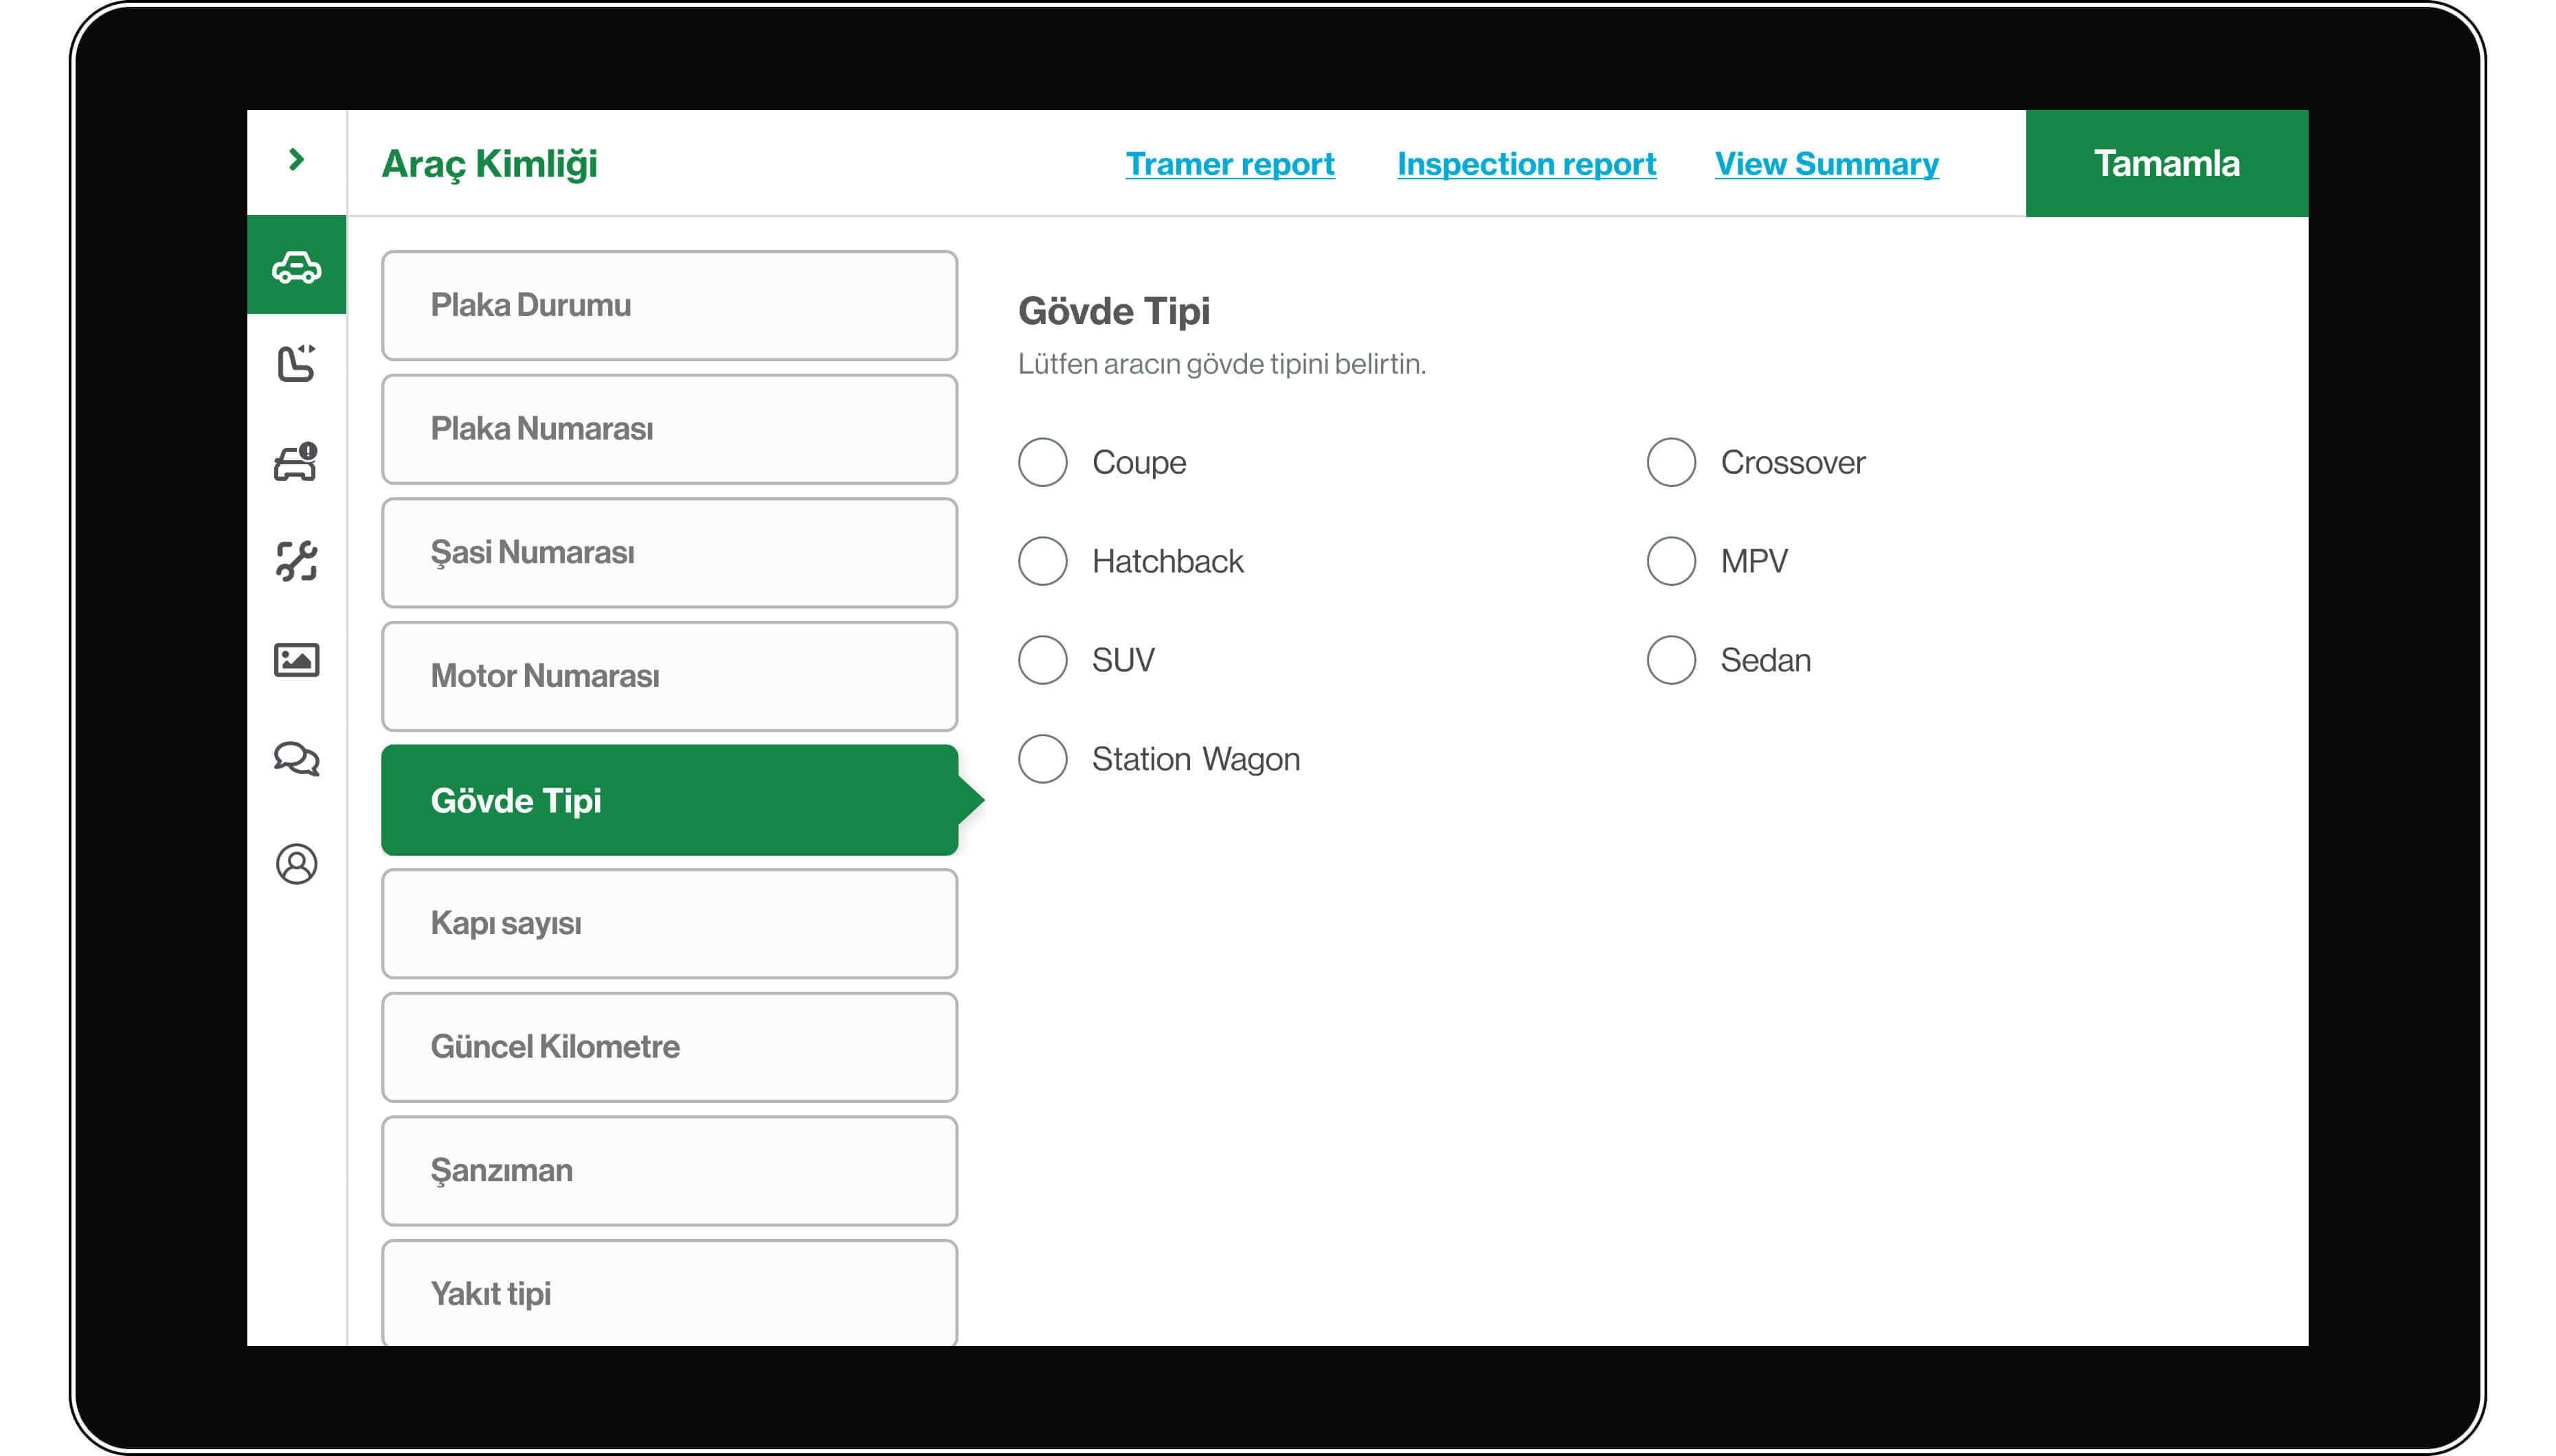Open the photos/image section icon

tap(296, 660)
